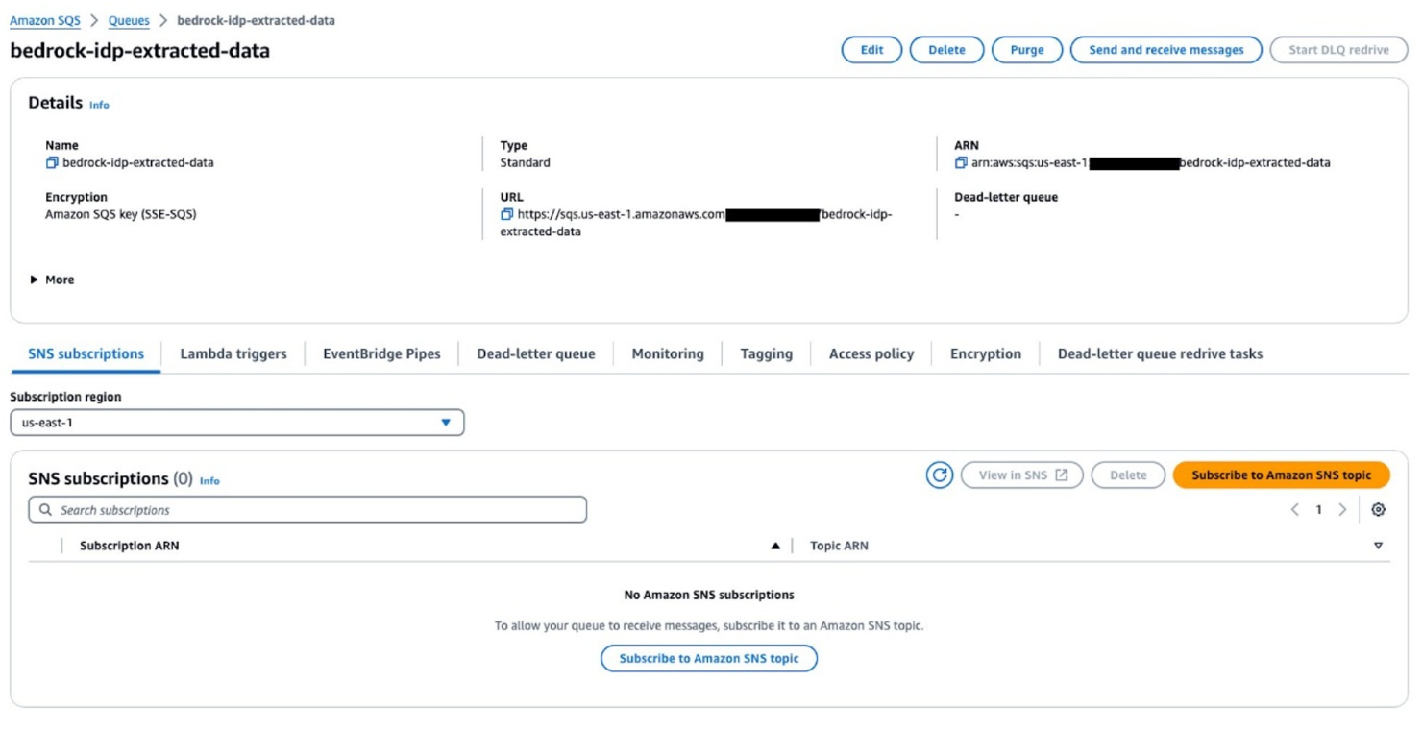Focus the Search subscriptions field
This screenshot has height=731, width=1423.
pyautogui.click(x=307, y=510)
